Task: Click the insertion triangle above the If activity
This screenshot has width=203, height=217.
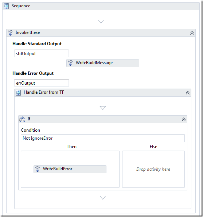Action: [103, 108]
